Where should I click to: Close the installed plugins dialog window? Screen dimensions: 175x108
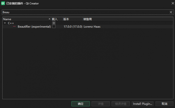pos(172,3)
